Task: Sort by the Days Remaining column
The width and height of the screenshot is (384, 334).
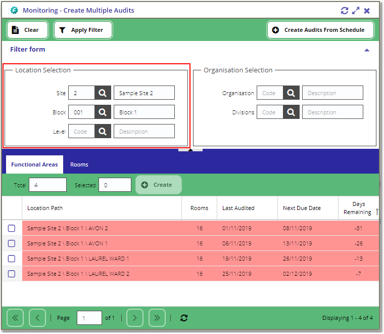Action: [x=359, y=208]
